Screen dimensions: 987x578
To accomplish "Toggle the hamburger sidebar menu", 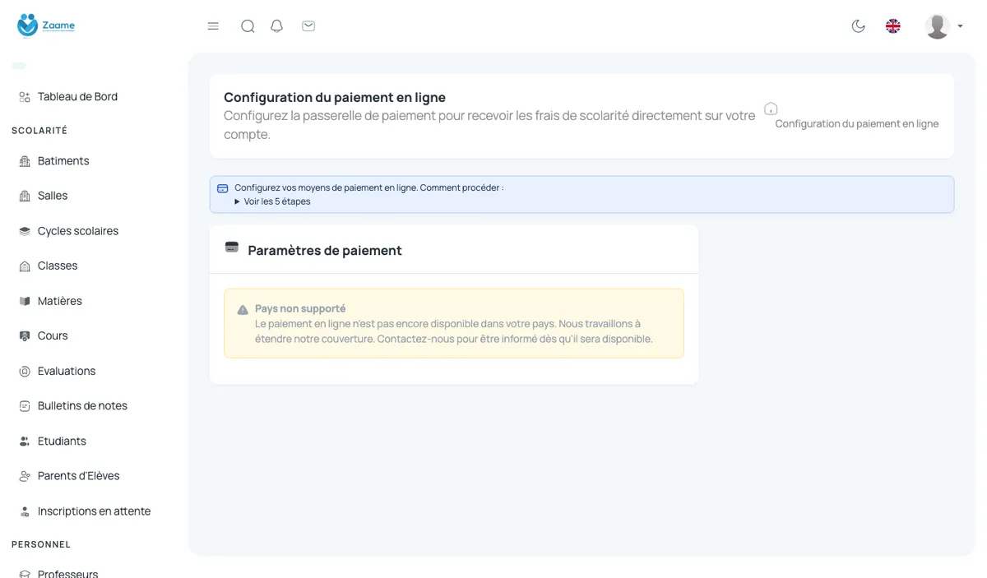I will pos(213,26).
